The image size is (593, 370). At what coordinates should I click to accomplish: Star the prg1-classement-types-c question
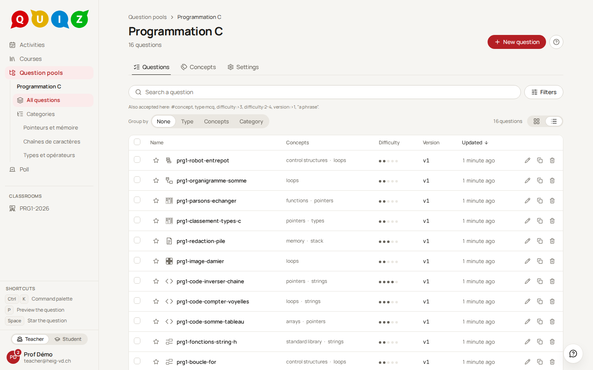156,221
